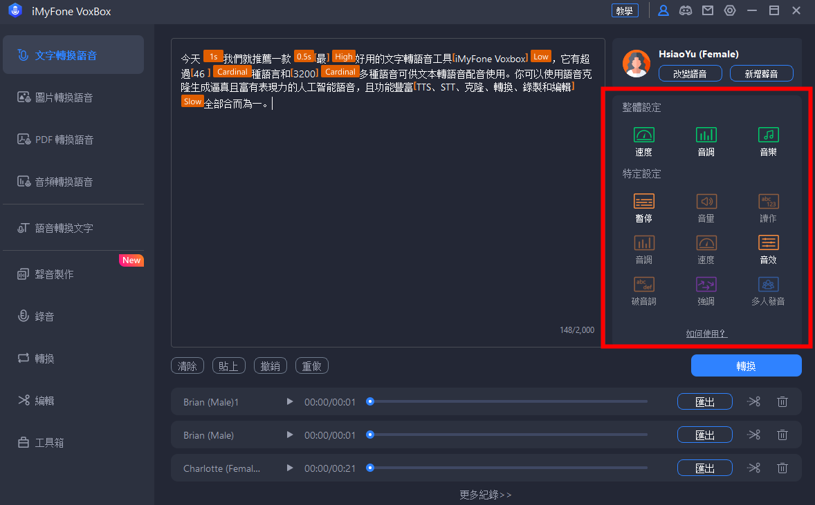This screenshot has height=505, width=815.
Task: Select 速度 speed tool under 特定設定
Action: (706, 249)
